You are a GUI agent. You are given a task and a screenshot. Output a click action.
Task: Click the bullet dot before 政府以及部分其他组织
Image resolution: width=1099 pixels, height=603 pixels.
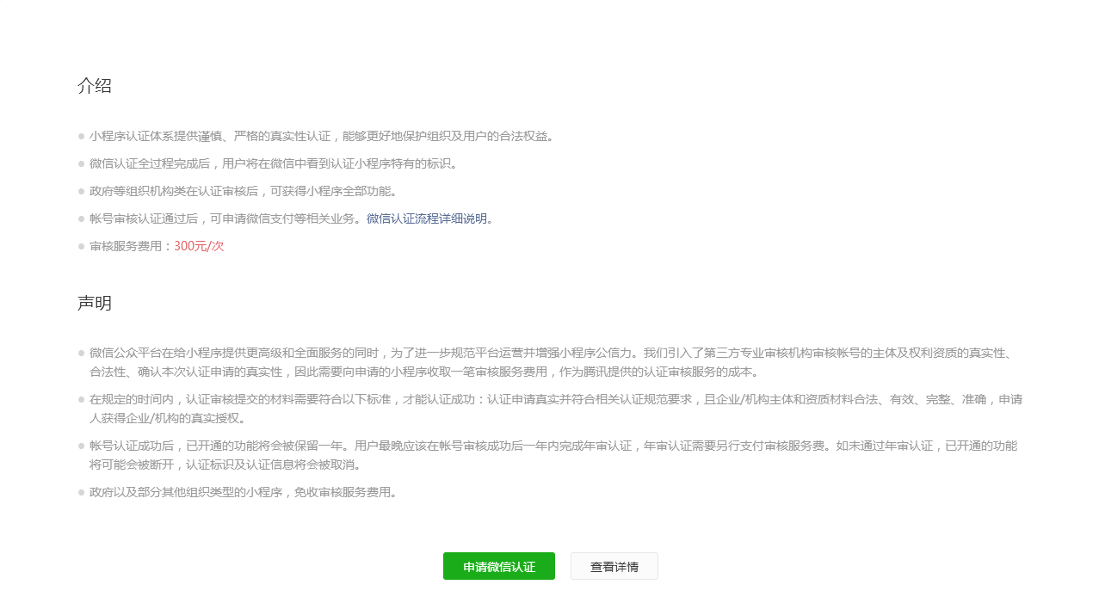coord(81,492)
